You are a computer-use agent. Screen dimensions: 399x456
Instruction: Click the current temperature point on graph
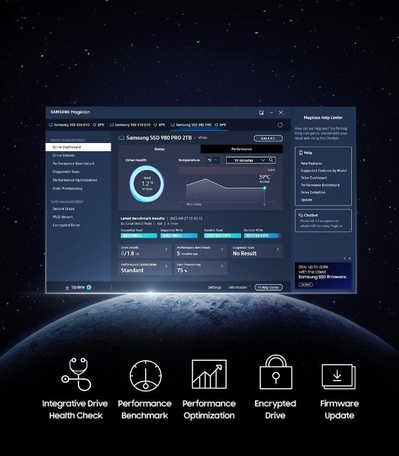(264, 188)
